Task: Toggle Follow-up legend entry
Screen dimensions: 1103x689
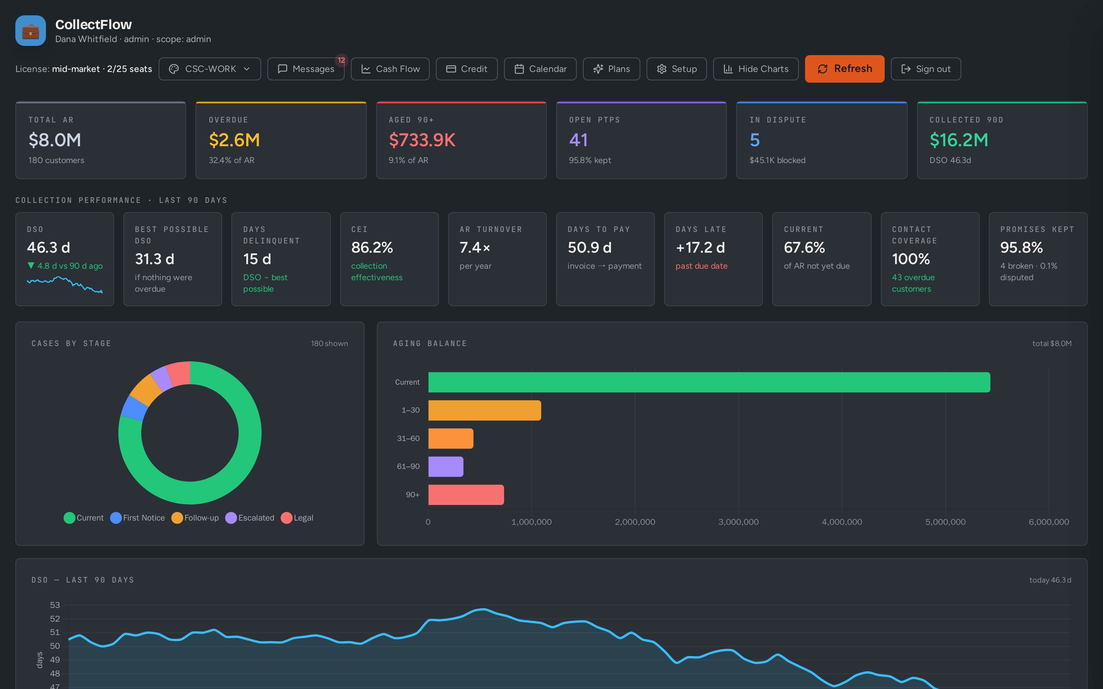Action: [195, 518]
